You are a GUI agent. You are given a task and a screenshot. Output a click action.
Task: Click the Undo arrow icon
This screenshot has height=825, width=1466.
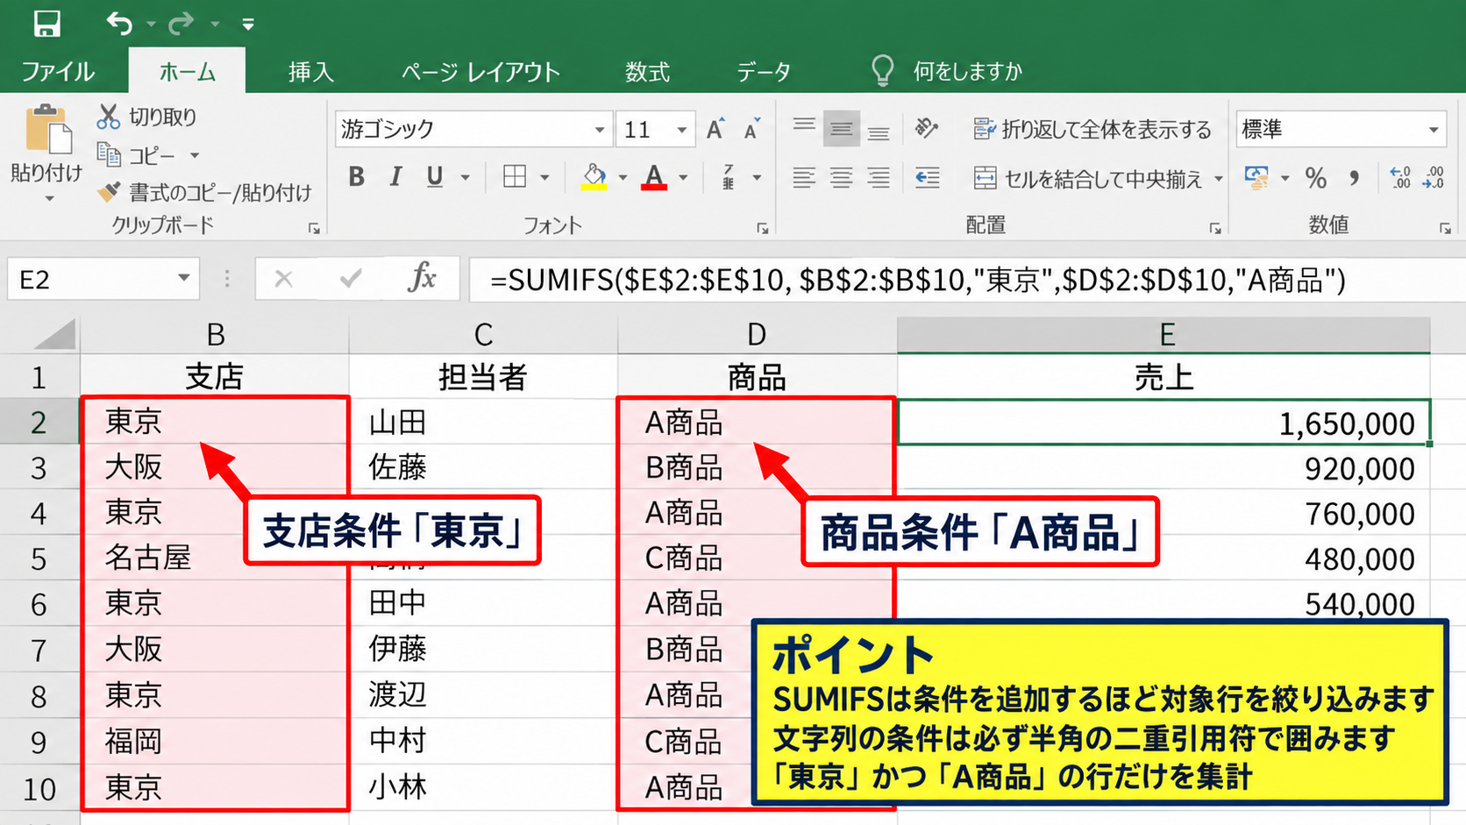point(119,24)
